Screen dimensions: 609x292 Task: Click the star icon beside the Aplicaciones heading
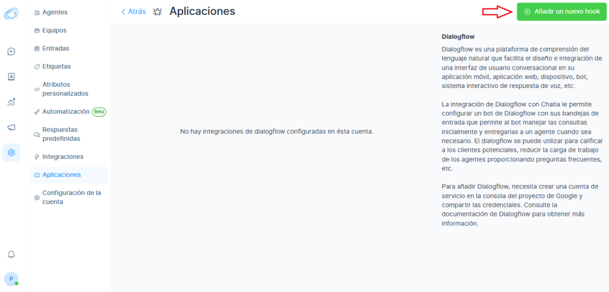[157, 12]
